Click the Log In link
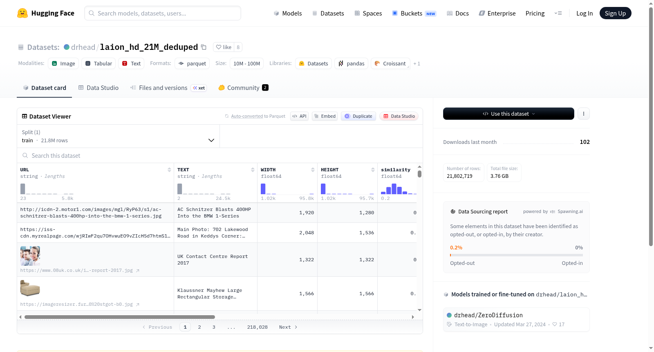 click(585, 13)
